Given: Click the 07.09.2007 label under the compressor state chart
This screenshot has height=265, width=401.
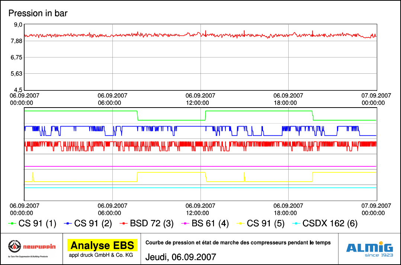Looking at the screenshot, I should click(376, 206).
